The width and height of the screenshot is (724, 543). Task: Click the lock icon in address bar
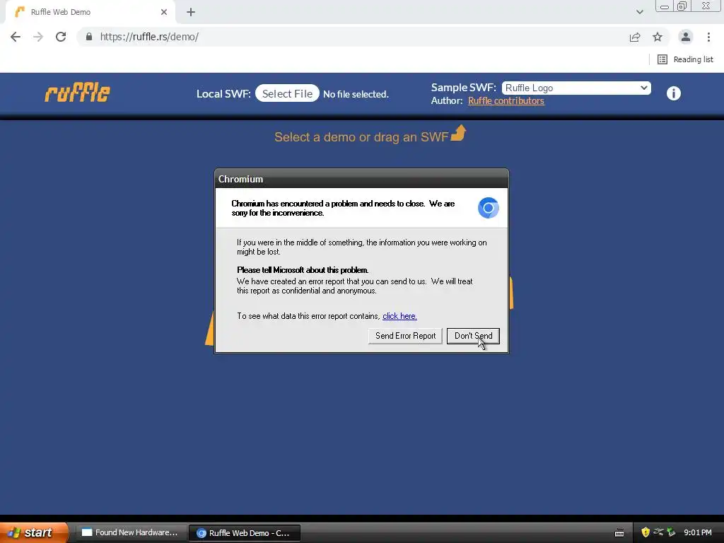pyautogui.click(x=89, y=37)
